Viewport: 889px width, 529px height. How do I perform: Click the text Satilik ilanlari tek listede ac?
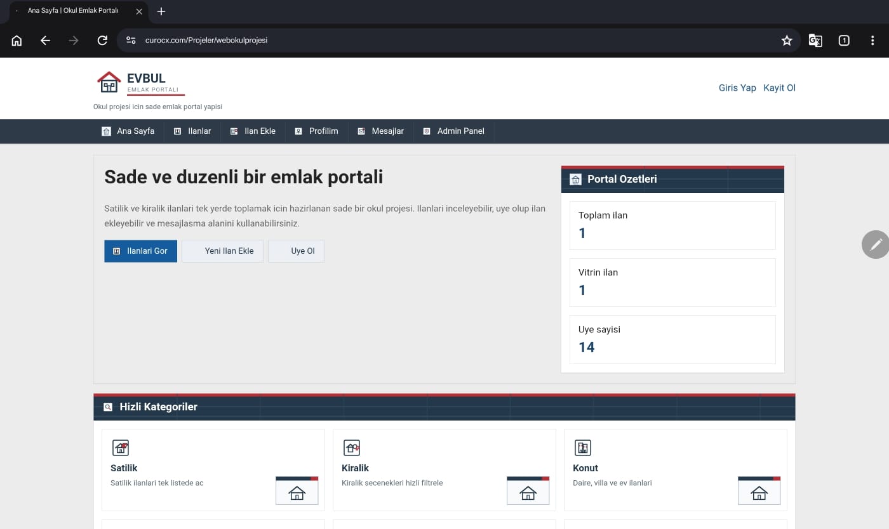157,483
